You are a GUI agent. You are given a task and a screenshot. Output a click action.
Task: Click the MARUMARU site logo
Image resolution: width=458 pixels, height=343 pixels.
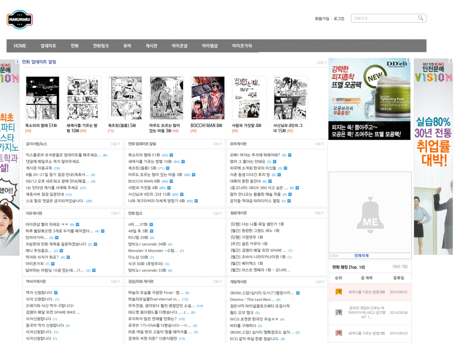click(20, 20)
